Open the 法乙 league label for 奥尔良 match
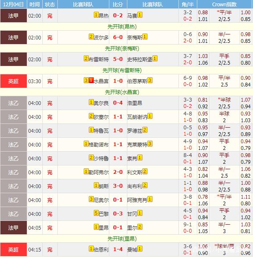 tap(13, 103)
